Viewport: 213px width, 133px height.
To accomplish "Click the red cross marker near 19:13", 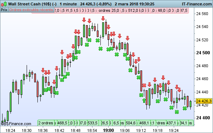I will pos(144,85).
